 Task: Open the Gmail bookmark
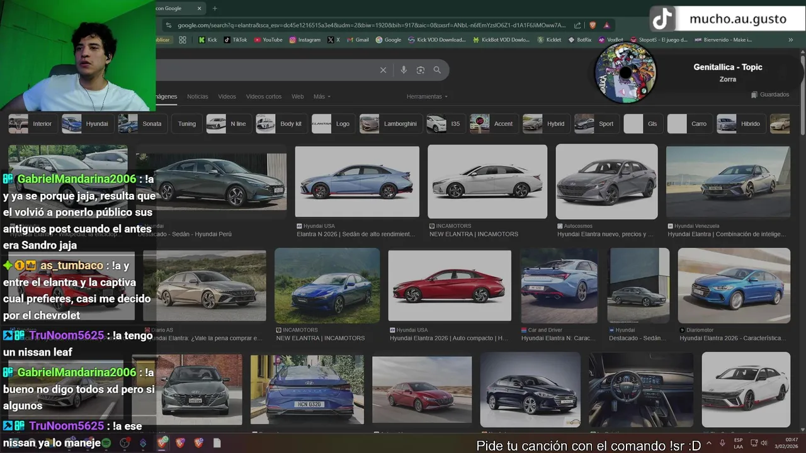point(358,40)
